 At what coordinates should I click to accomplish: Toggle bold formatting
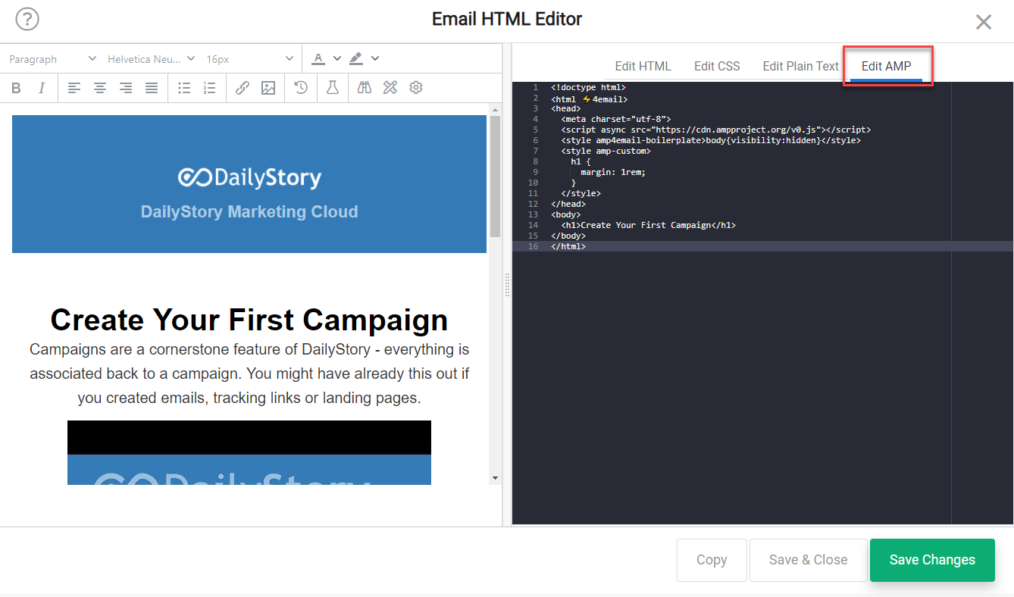click(x=16, y=88)
